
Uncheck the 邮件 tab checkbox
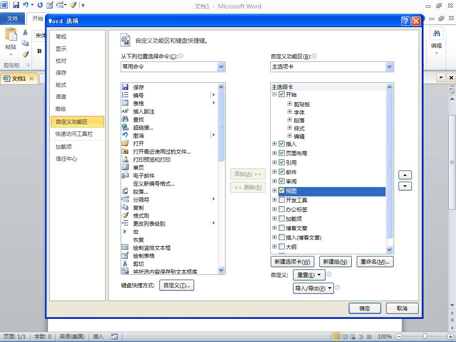coord(281,171)
